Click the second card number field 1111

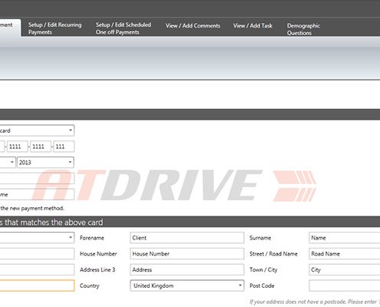click(x=18, y=147)
